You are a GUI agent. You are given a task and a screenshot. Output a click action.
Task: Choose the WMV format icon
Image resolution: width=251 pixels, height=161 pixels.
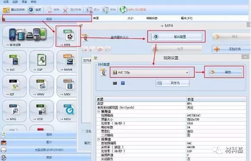pos(42,86)
